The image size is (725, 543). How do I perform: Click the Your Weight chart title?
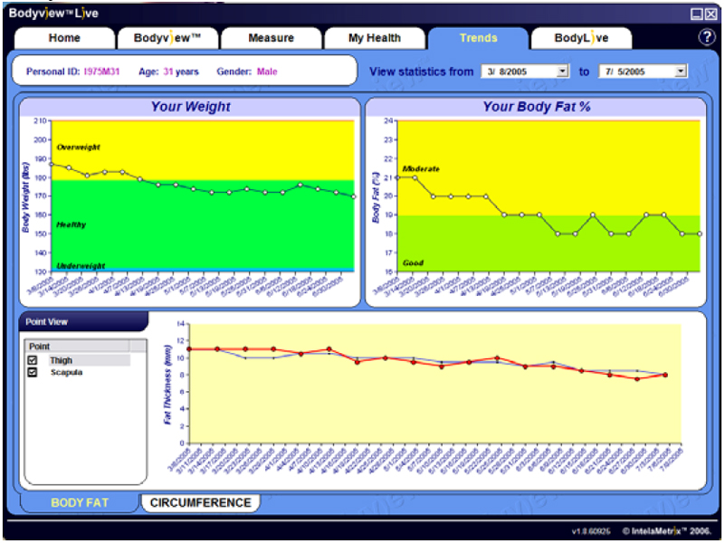[x=190, y=107]
